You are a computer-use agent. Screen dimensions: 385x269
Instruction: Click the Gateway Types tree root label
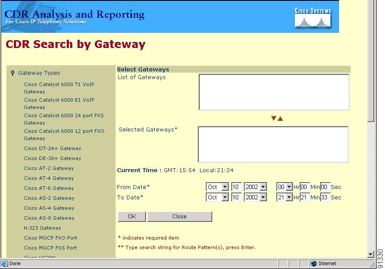point(39,73)
